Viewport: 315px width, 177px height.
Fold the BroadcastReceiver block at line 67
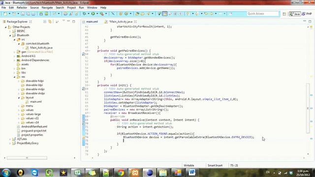pos(90,113)
